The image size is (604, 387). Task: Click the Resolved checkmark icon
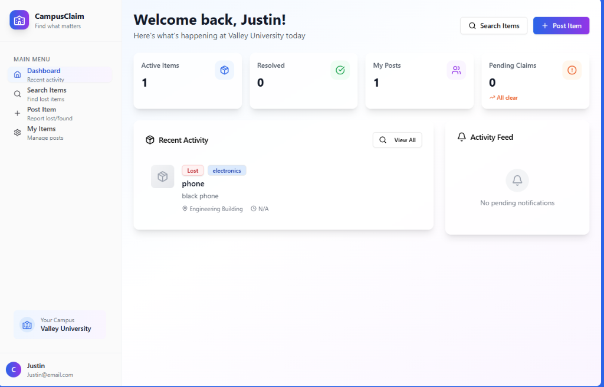click(x=340, y=70)
